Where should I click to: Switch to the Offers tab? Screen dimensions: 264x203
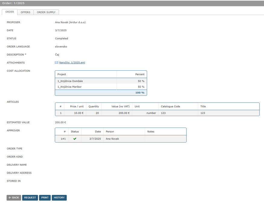point(25,12)
